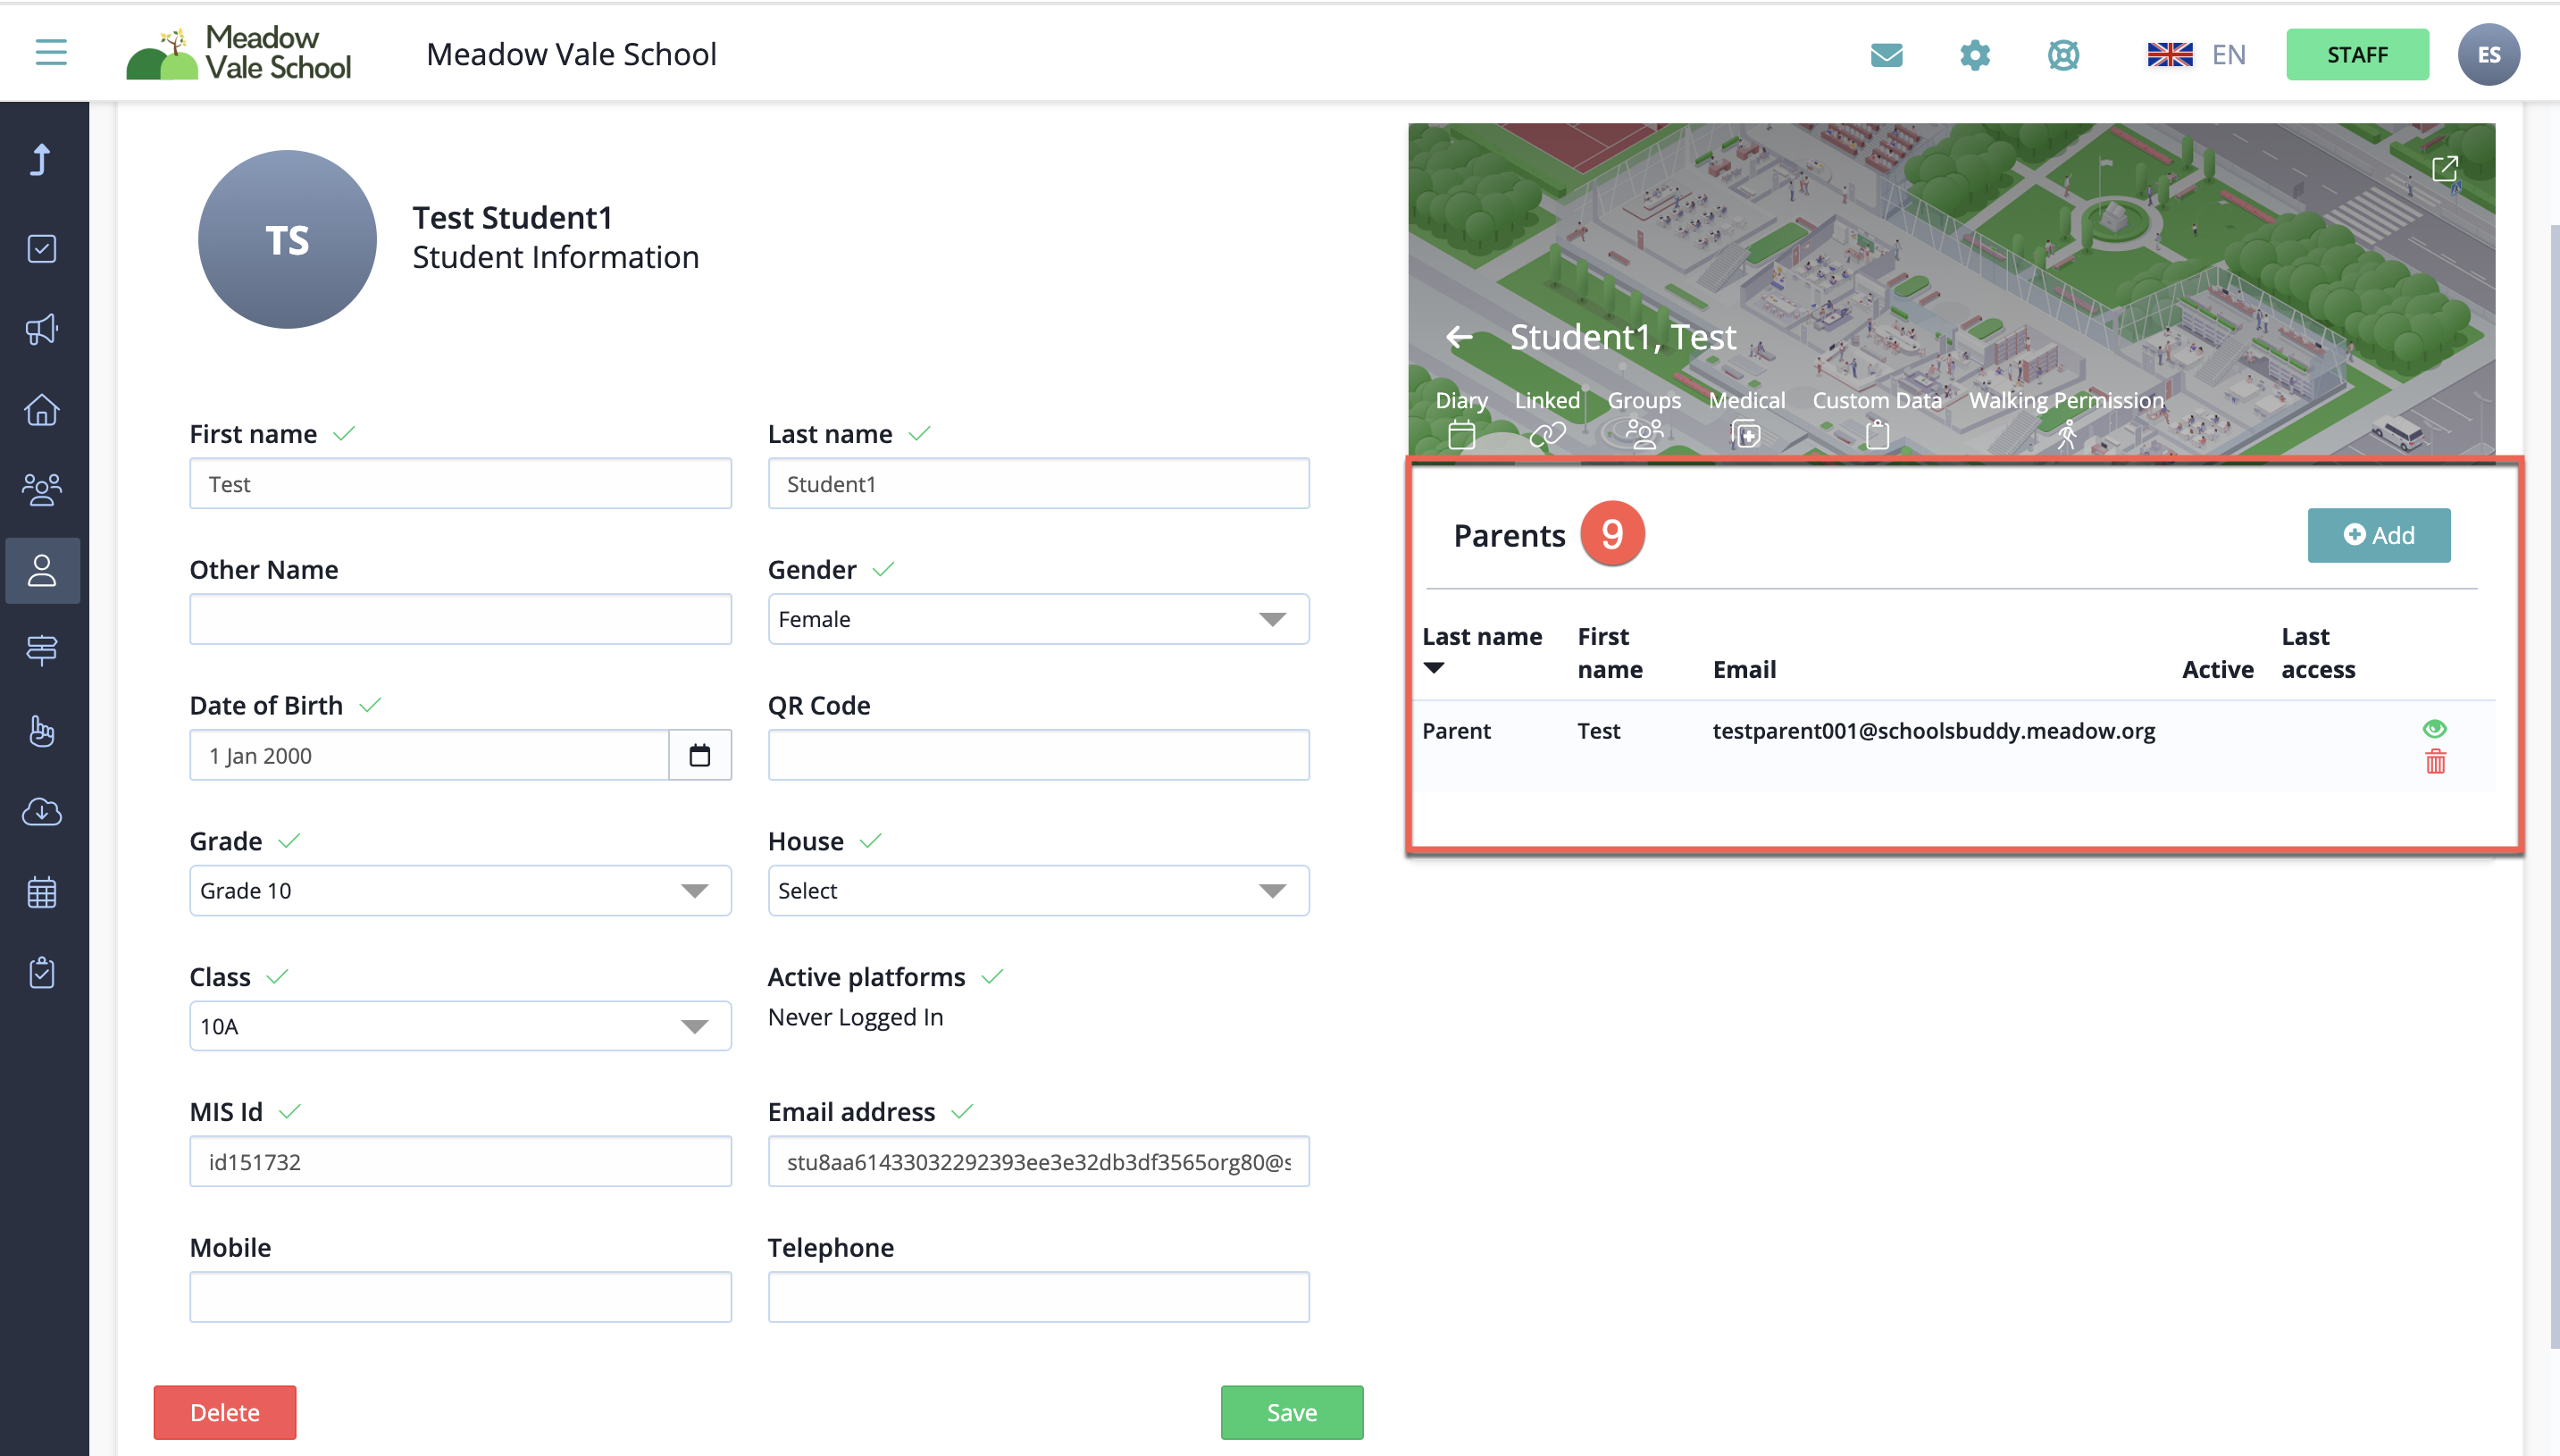Click the Add parent button
Viewport: 2560px width, 1456px height.
coord(2378,535)
